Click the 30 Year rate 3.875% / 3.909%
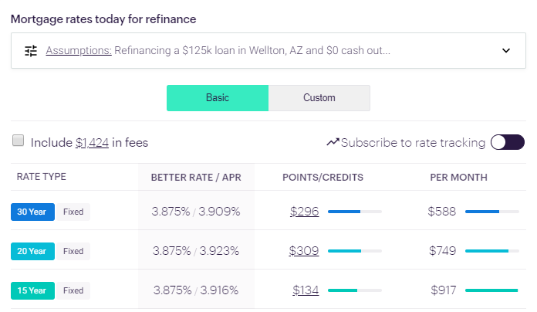537x312 pixels. [196, 211]
